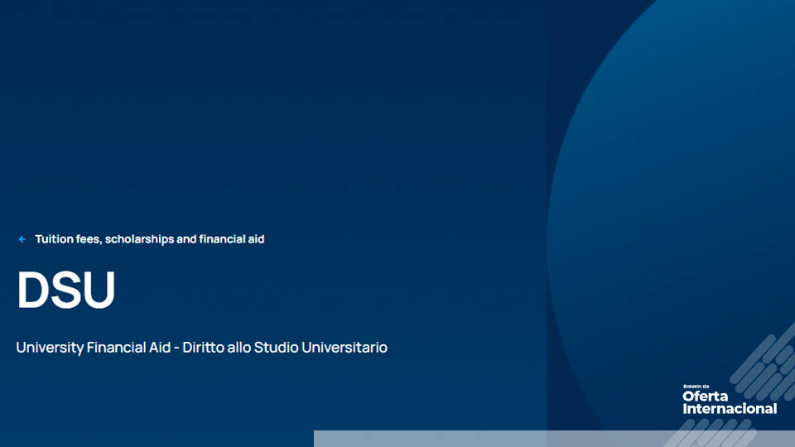Viewport: 795px width, 447px height.
Task: Click the letter D in DSU
Action: pos(34,291)
